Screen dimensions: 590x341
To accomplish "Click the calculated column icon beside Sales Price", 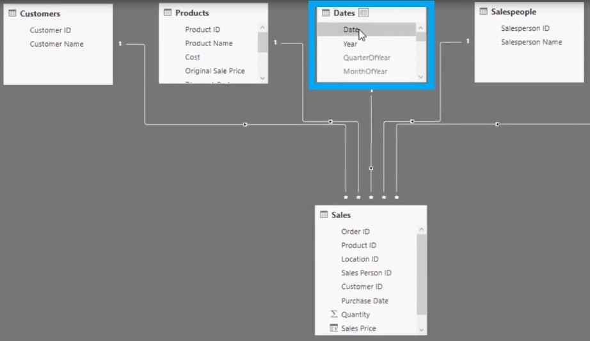I will click(334, 328).
